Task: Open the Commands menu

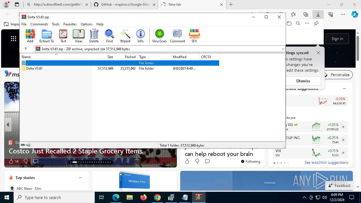Action: click(x=39, y=24)
